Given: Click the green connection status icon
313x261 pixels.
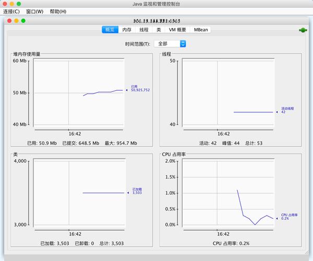Looking at the screenshot, I should [x=302, y=30].
